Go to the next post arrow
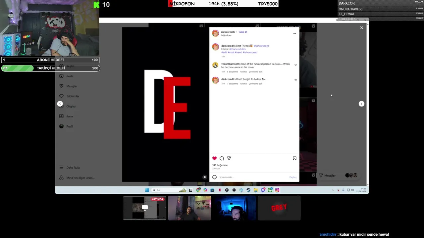This screenshot has height=238, width=424. 361,104
